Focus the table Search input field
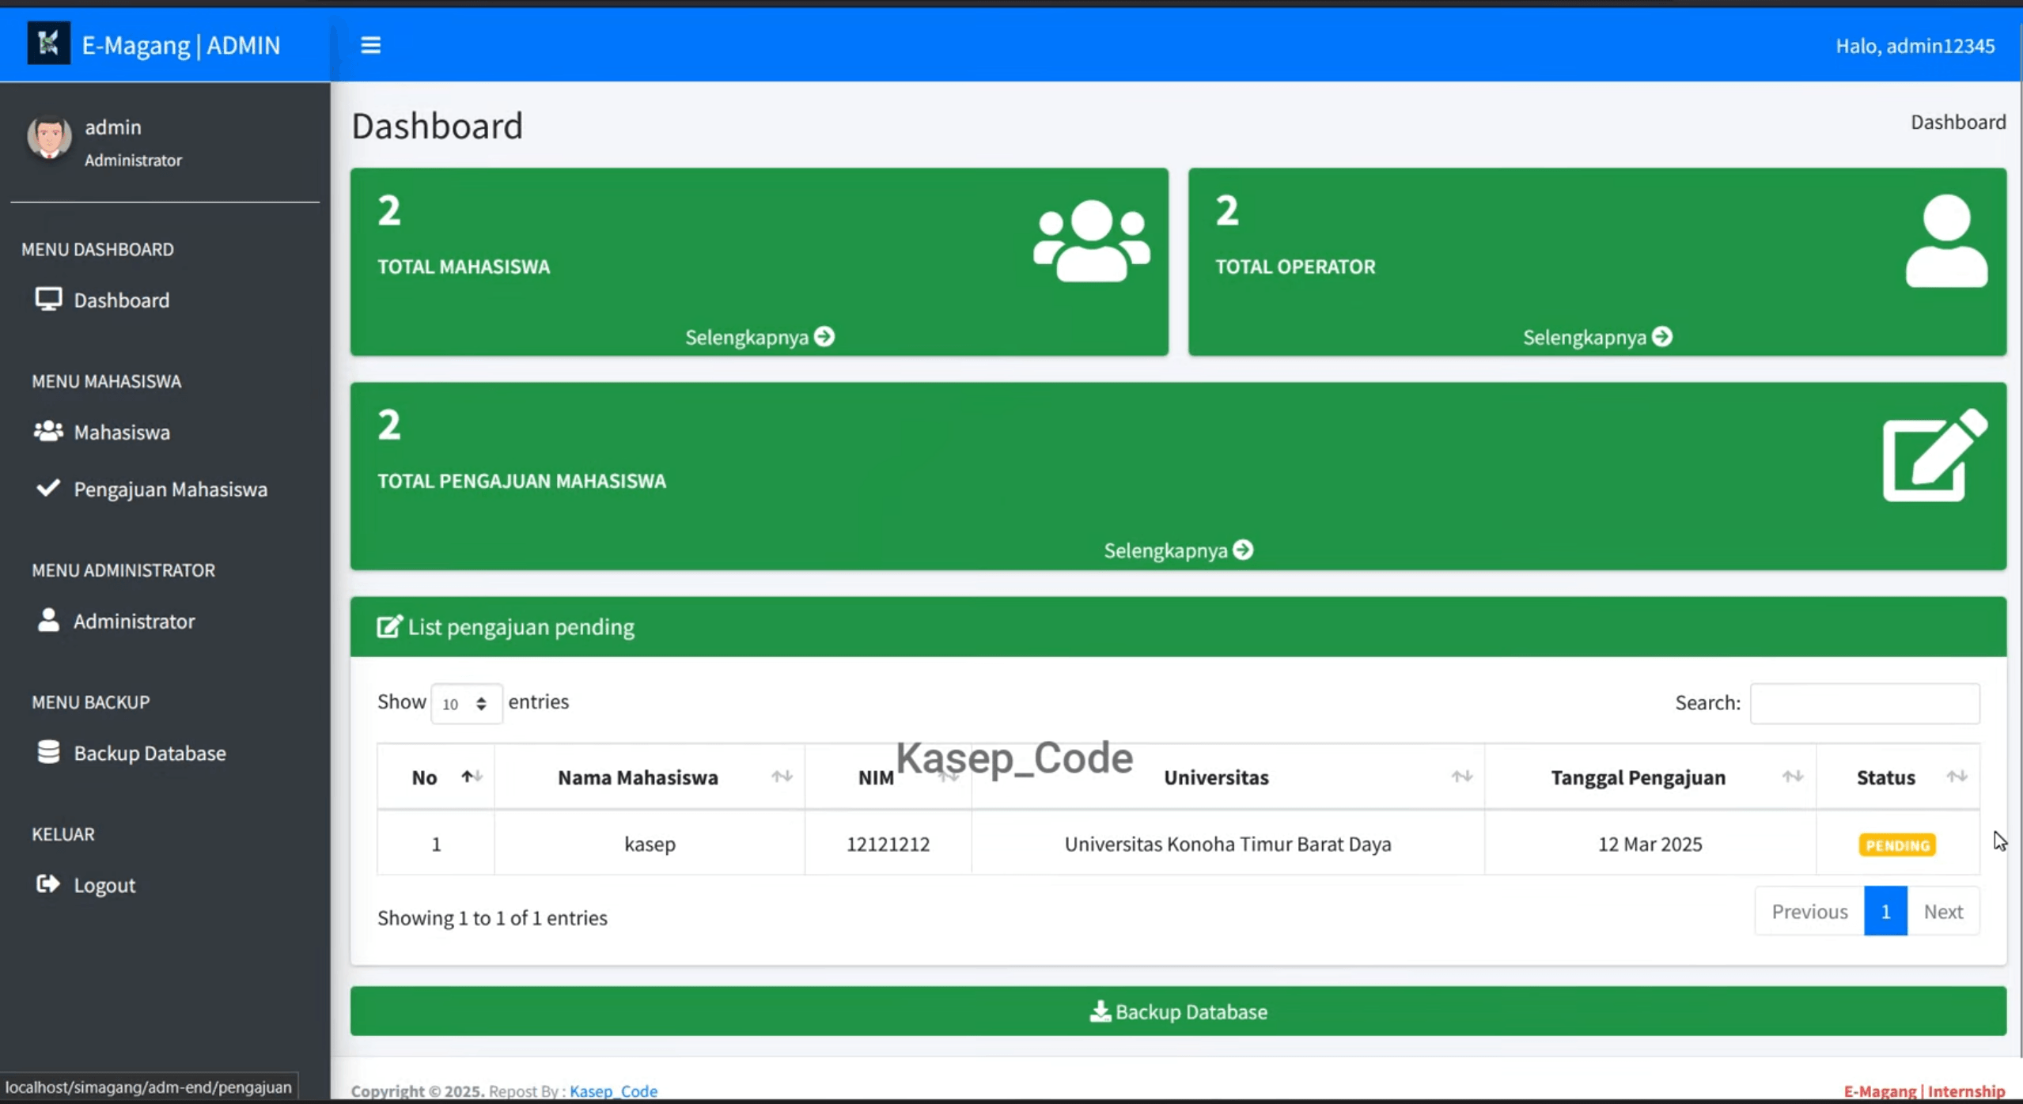2023x1104 pixels. coord(1865,703)
